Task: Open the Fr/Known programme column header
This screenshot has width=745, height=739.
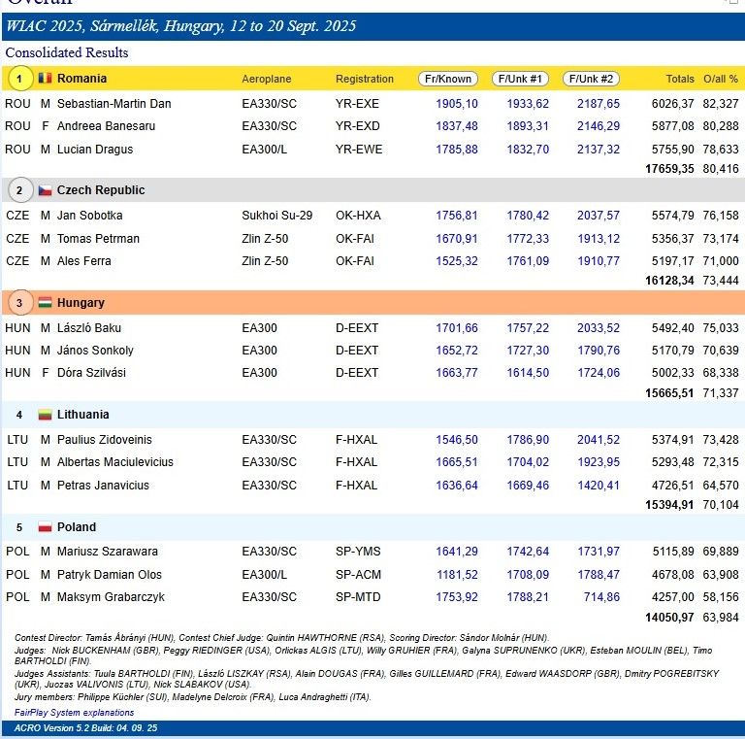Action: click(448, 79)
